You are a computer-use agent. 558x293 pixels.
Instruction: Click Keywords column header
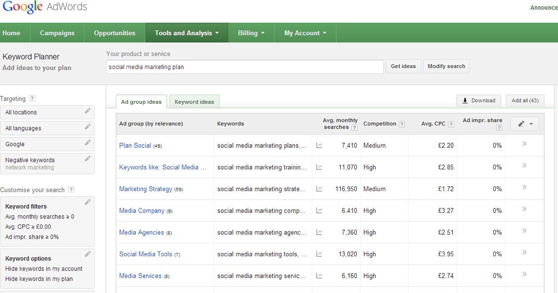pyautogui.click(x=231, y=124)
